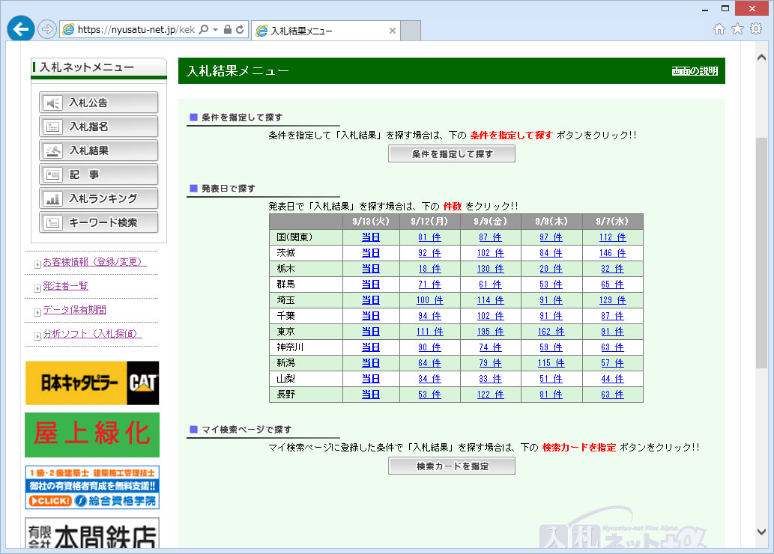This screenshot has width=774, height=554.
Task: Click the 屋上緑化 green banner
Action: [x=92, y=435]
